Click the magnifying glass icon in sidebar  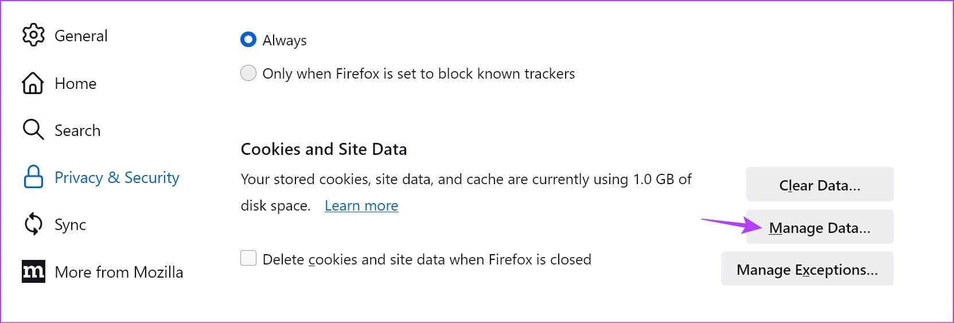click(33, 130)
